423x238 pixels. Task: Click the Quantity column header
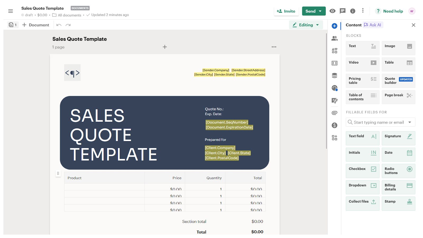(205, 178)
